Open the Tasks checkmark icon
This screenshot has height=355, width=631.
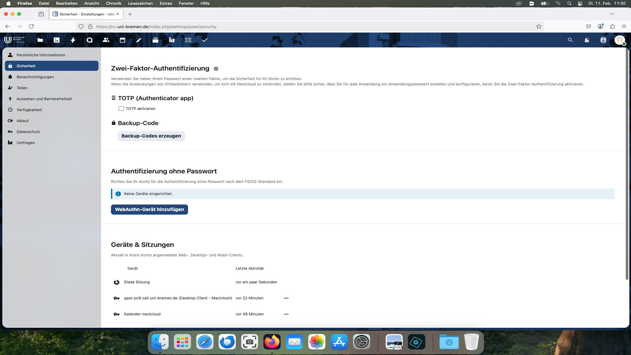point(205,40)
